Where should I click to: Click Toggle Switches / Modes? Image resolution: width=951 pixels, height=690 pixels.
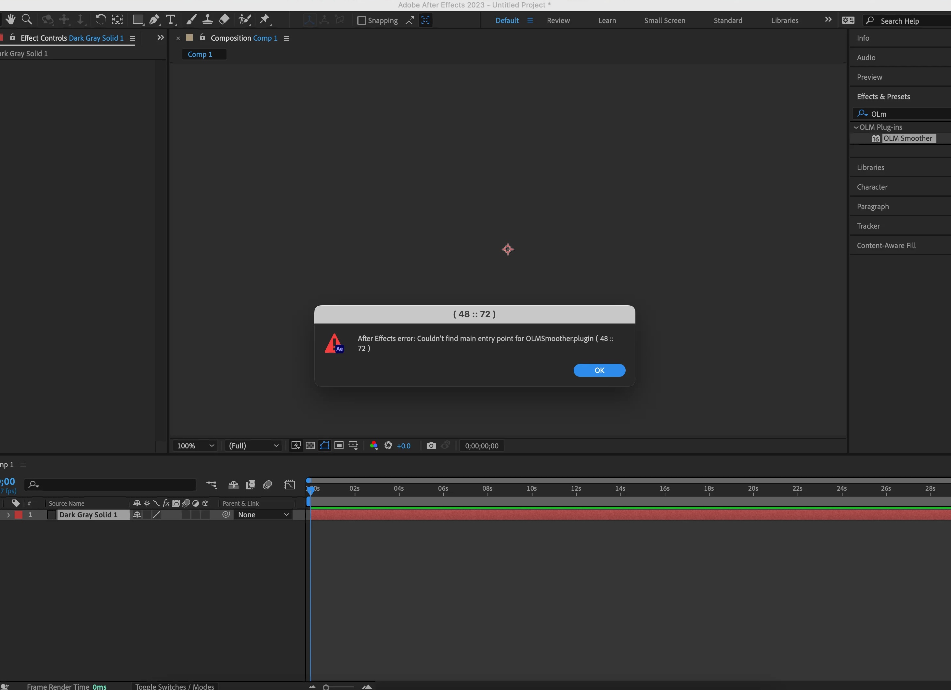coord(175,686)
